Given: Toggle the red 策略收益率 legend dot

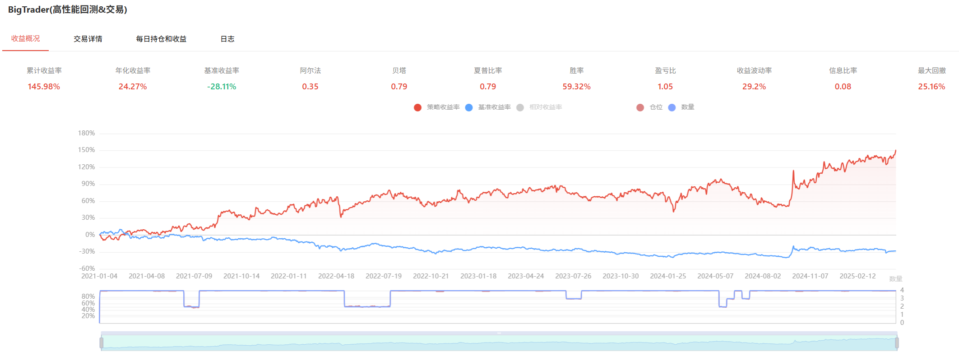Looking at the screenshot, I should click(417, 107).
